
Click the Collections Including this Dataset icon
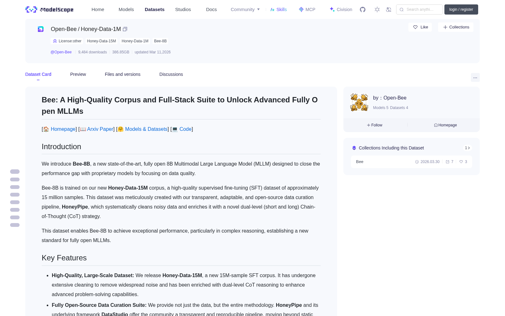(354, 148)
